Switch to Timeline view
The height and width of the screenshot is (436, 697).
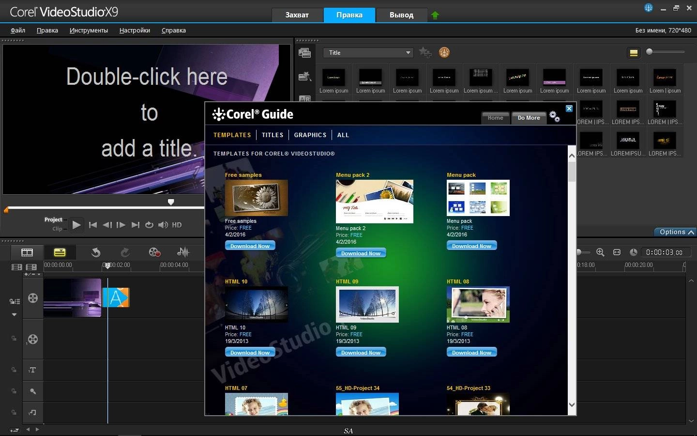pyautogui.click(x=60, y=252)
